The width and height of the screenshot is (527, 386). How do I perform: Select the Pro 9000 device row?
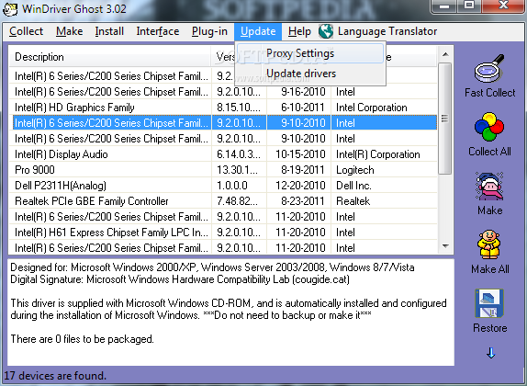pos(223,170)
